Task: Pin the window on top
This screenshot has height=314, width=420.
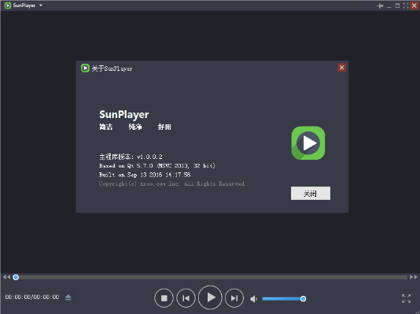Action: pyautogui.click(x=380, y=6)
